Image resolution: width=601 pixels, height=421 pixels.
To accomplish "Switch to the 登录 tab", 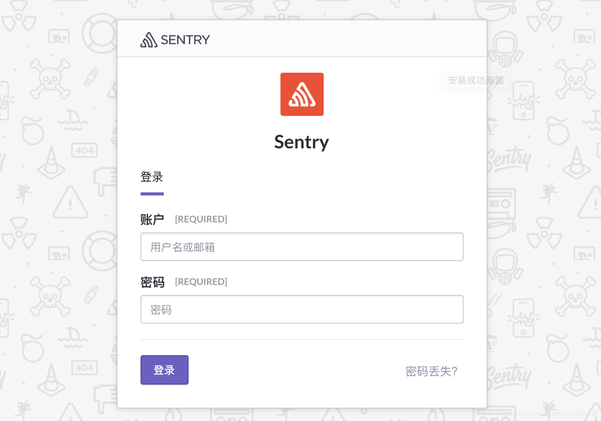I will point(152,177).
